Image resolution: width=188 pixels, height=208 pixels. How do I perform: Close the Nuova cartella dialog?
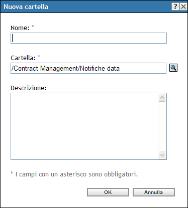[x=183, y=7]
